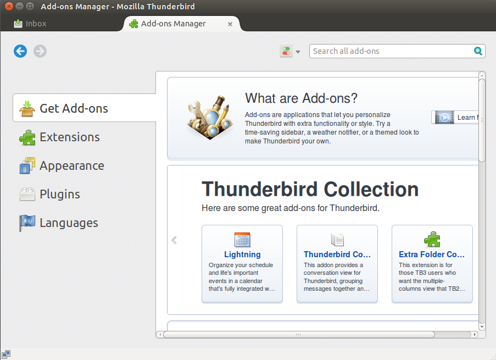Screen dimensions: 496x360
Task: Click the Add-ons Manager tab puzzle icon
Action: click(133, 24)
